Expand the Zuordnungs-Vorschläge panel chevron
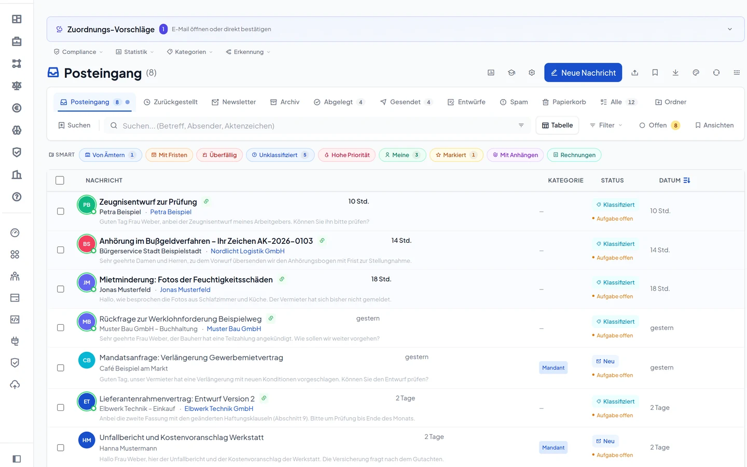This screenshot has width=747, height=467. pyautogui.click(x=730, y=29)
